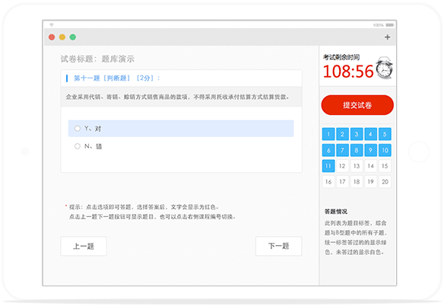Select the radio option Y、对
444x306 pixels.
[181, 129]
